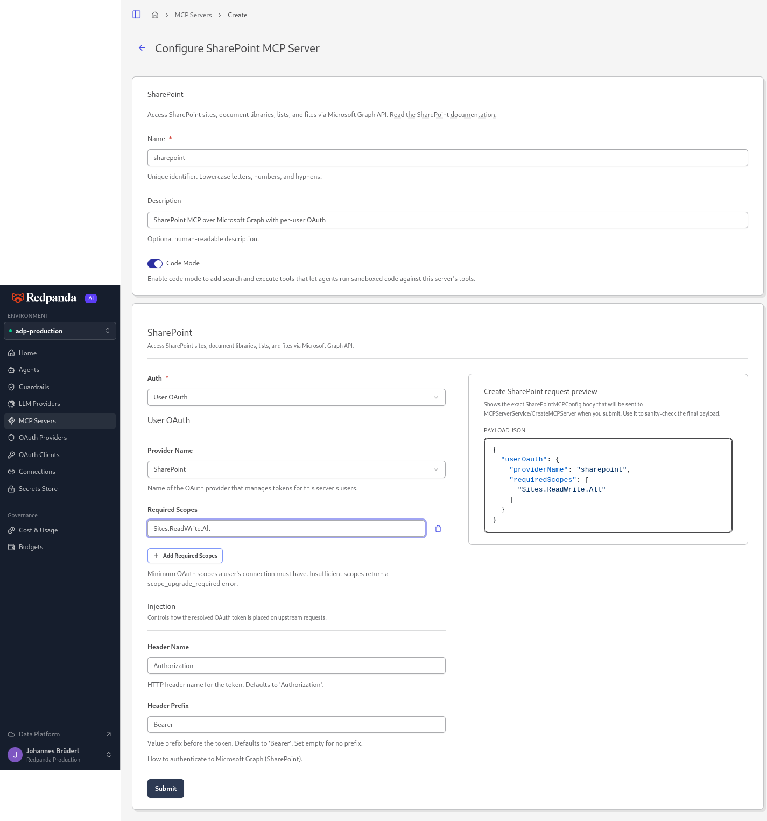This screenshot has height=821, width=767.
Task: Open the Provider Name dropdown showing SharePoint
Action: coord(297,469)
